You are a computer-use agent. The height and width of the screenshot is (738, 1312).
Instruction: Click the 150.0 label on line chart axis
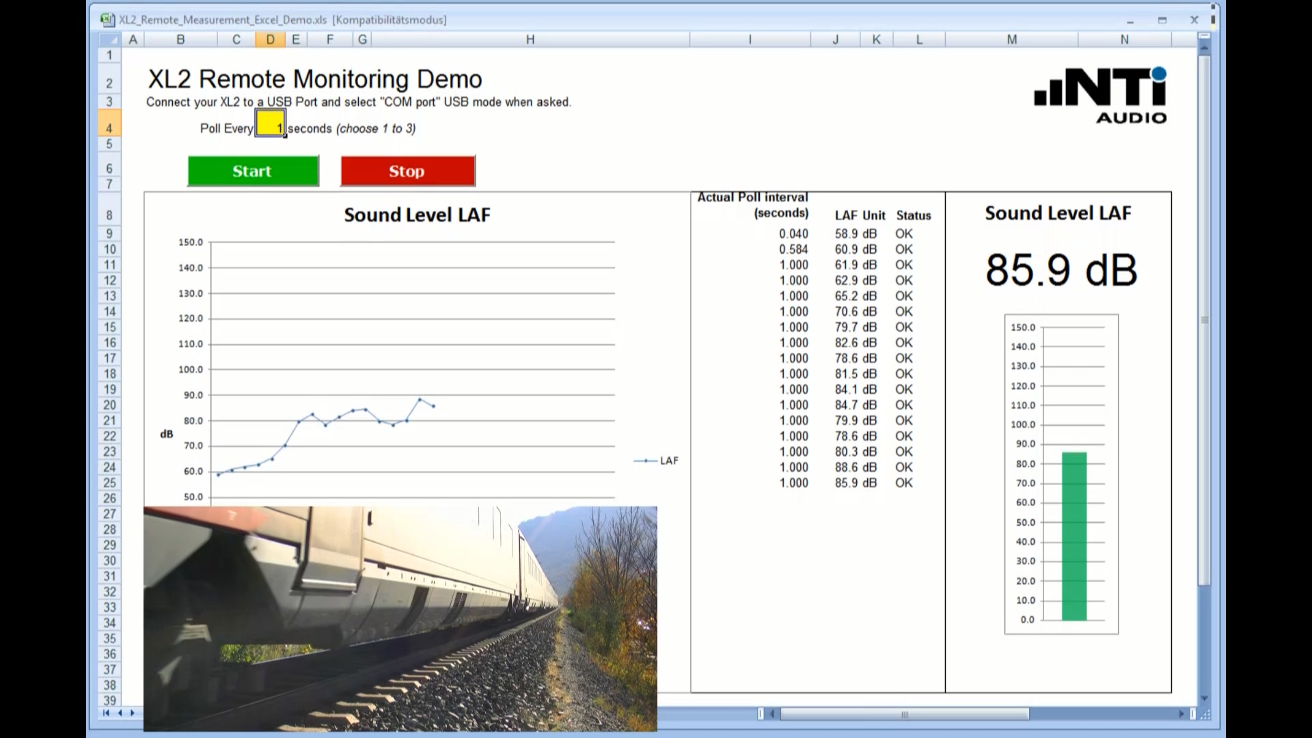pos(191,242)
